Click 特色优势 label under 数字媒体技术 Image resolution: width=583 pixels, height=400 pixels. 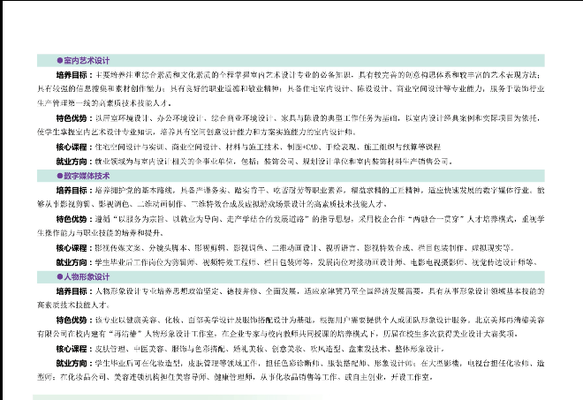[73, 218]
